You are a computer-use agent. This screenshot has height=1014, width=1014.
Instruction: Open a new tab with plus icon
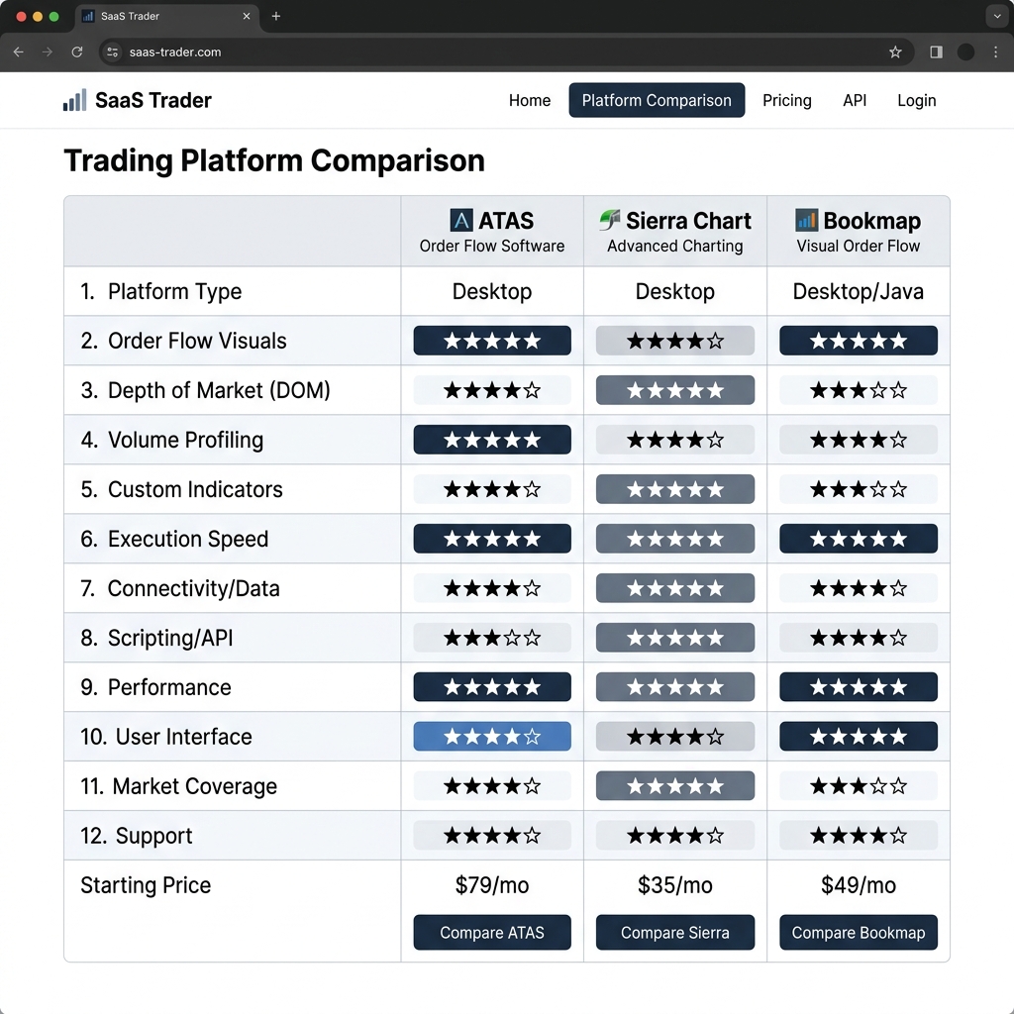click(276, 16)
